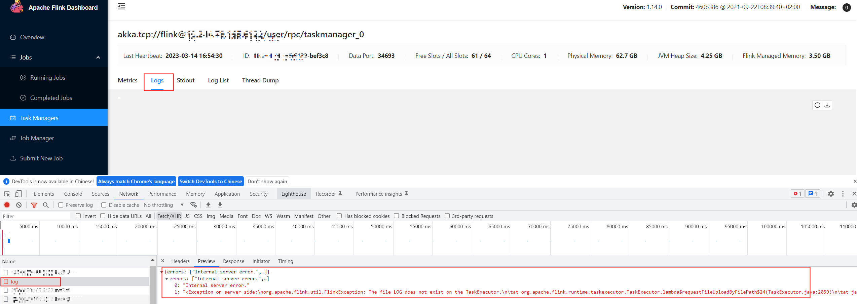Collapse the sidebar with the menu fold icon
This screenshot has height=304, width=857.
coord(121,6)
